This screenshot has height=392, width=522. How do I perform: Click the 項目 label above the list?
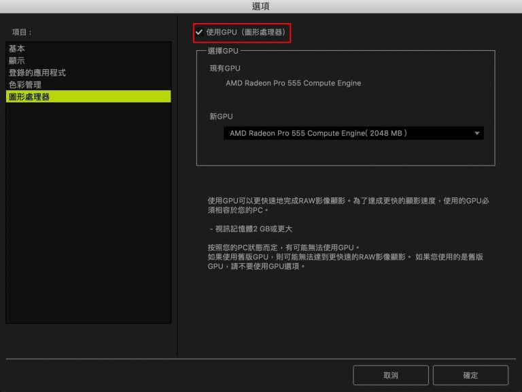(x=22, y=32)
